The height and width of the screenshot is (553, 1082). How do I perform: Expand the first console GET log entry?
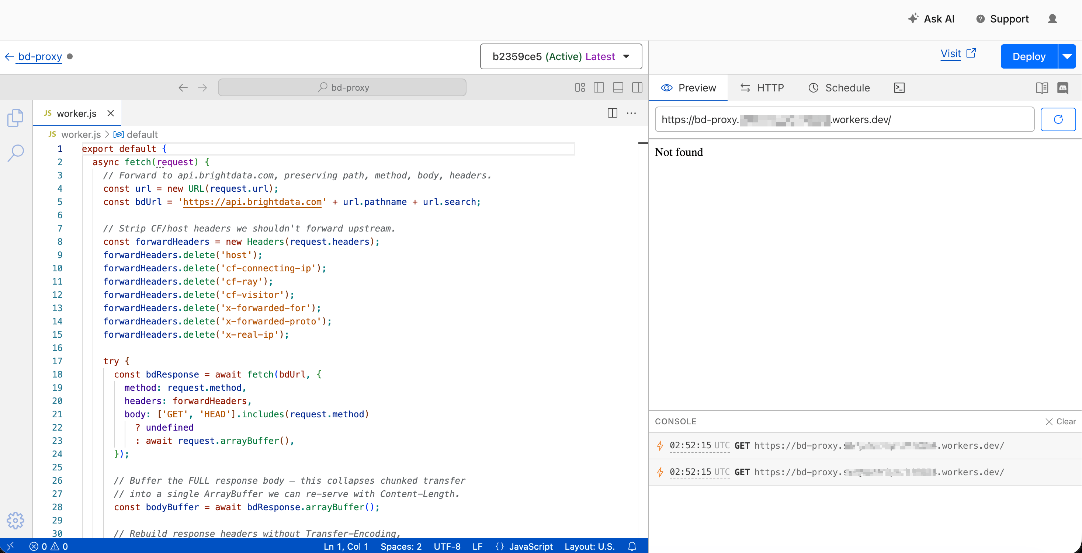pos(865,445)
